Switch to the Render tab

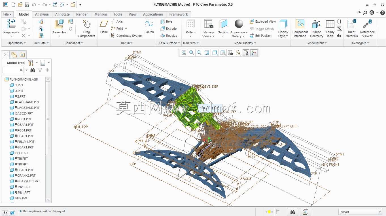coord(82,14)
